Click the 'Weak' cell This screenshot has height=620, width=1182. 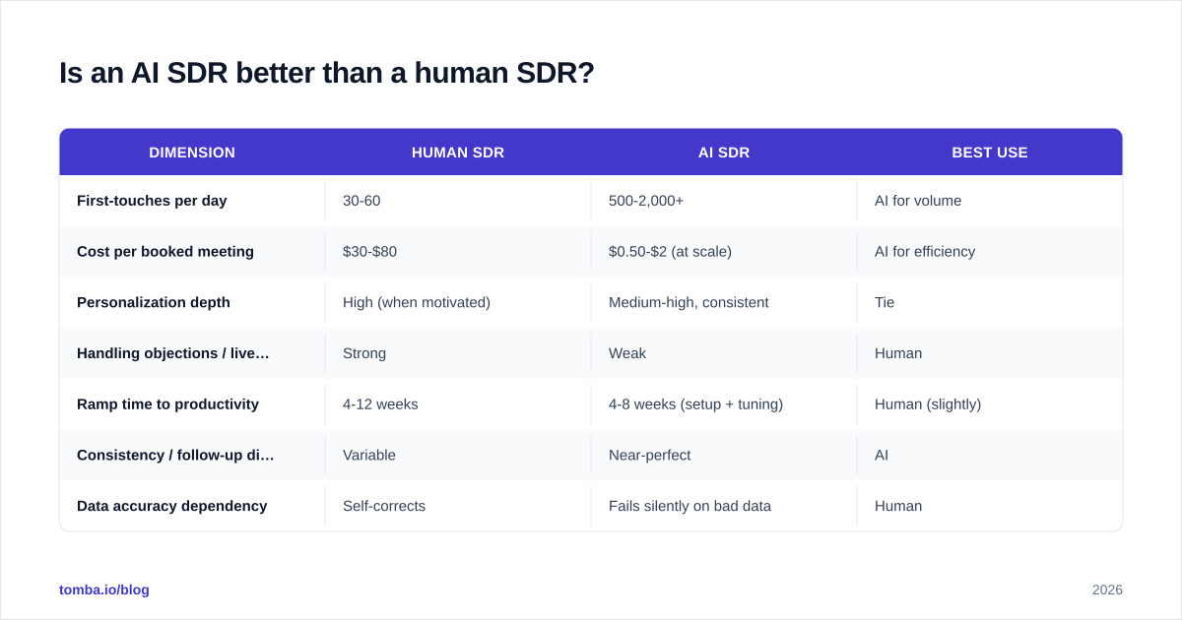tap(627, 353)
